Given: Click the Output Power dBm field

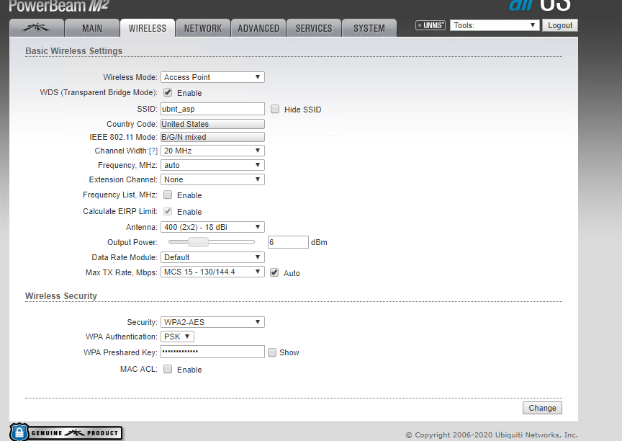Looking at the screenshot, I should pos(288,242).
